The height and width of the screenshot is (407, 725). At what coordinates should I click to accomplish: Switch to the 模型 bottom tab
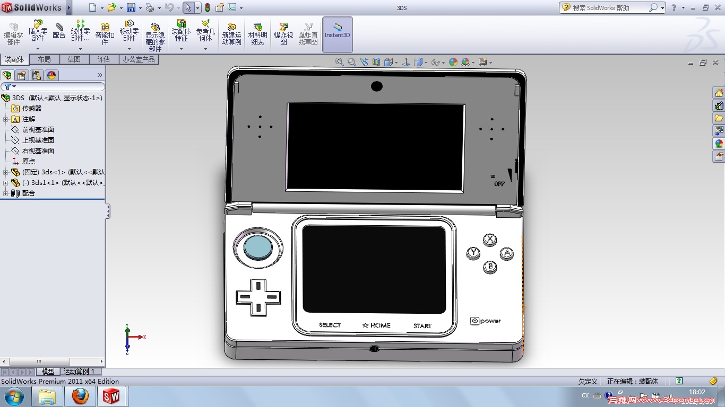click(x=48, y=371)
